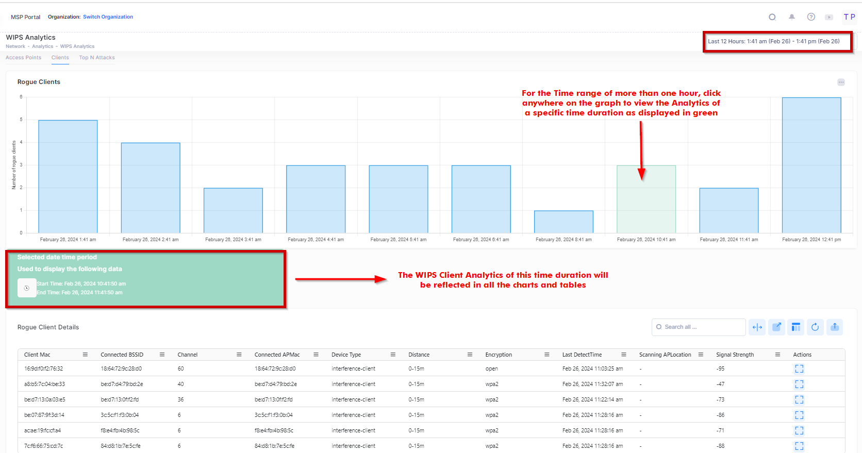Click the open in new window table icon
The width and height of the screenshot is (862, 453).
[776, 327]
